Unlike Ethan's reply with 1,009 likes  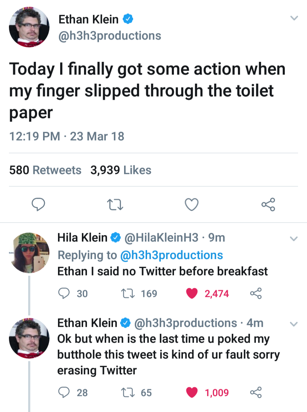(193, 392)
